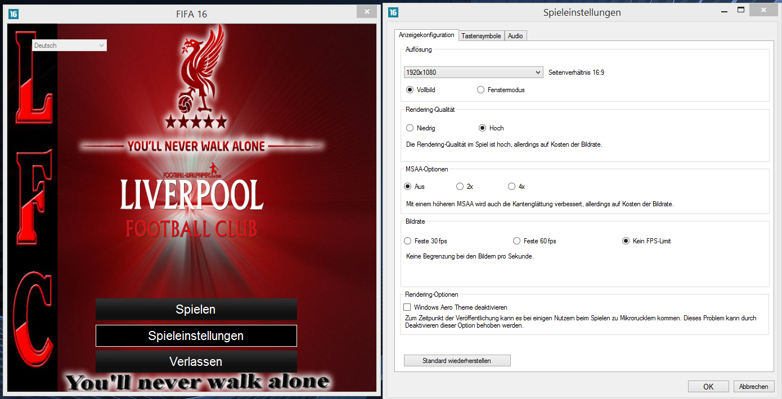
Task: Click the Spieleinstellungen launcher button
Action: click(196, 335)
